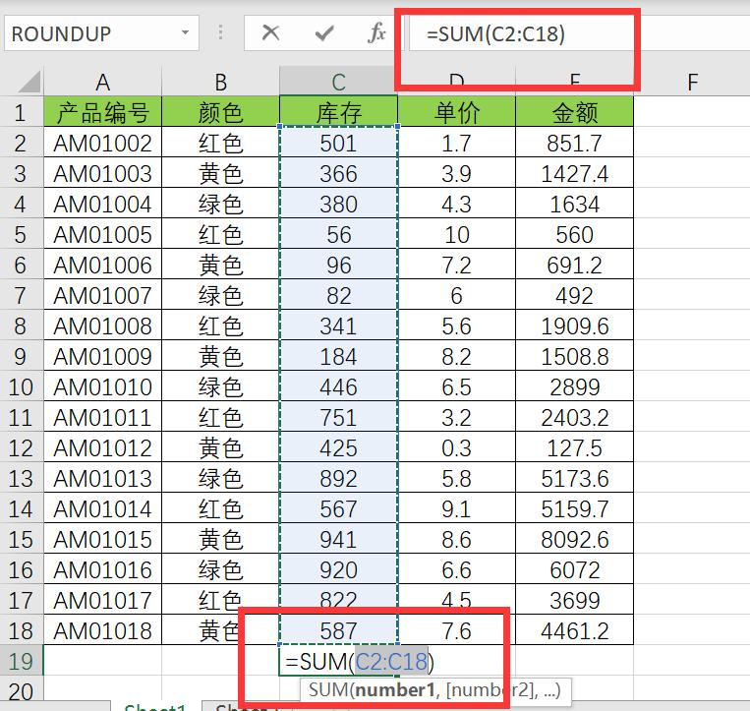Screen dimensions: 750x711
Task: Click the 产品编号 header cell
Action: pos(102,113)
